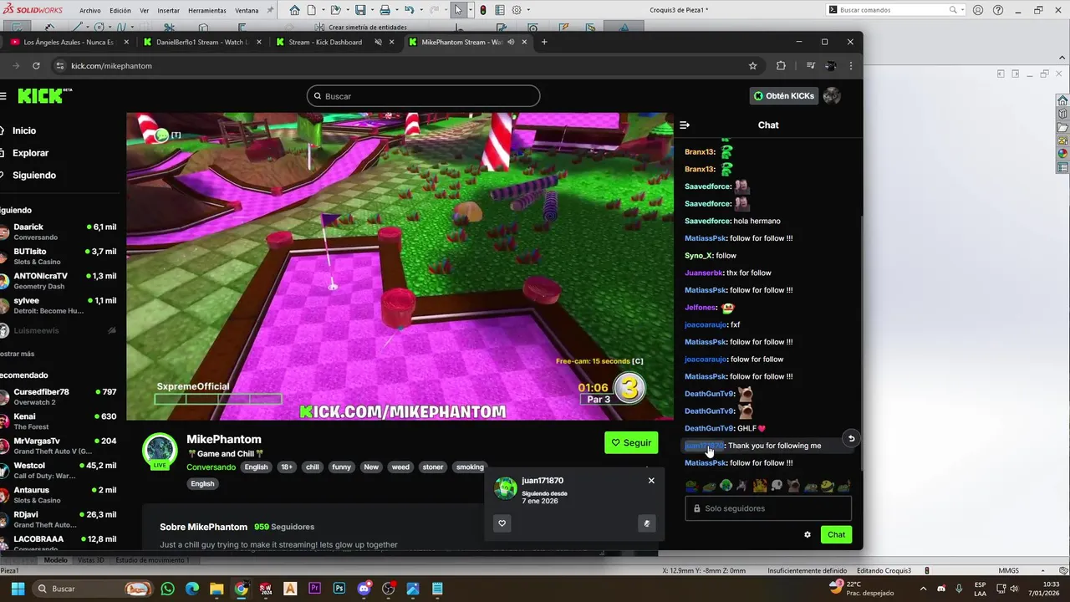Open the Chrome extensions puzzle icon
1070x602 pixels.
[781, 66]
